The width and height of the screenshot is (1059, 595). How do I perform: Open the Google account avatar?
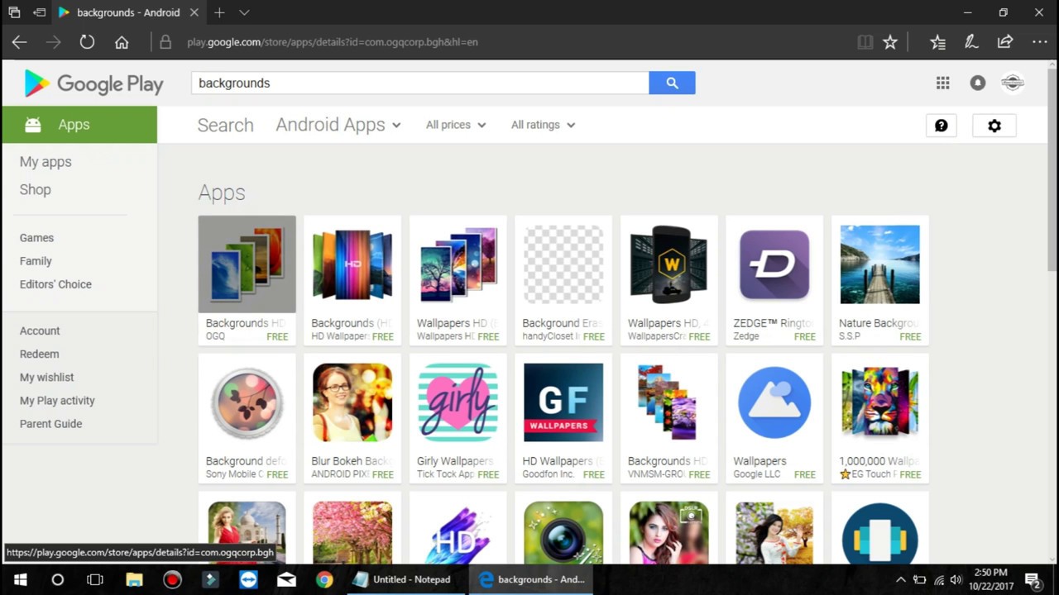pos(1013,83)
